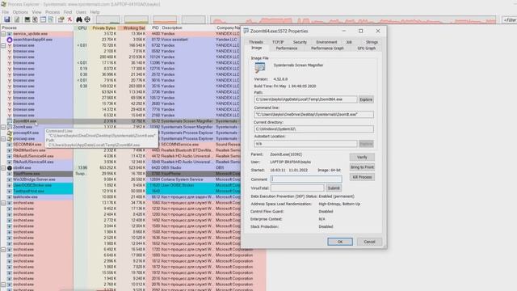Click the Properties toolbar icon
The image size is (517, 291).
(x=61, y=19)
